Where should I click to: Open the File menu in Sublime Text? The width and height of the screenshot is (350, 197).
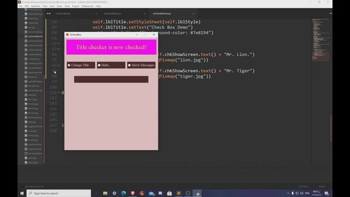20,6
